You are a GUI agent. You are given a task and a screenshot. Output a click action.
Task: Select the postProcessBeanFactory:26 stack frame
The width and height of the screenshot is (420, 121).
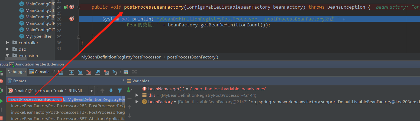point(65,99)
